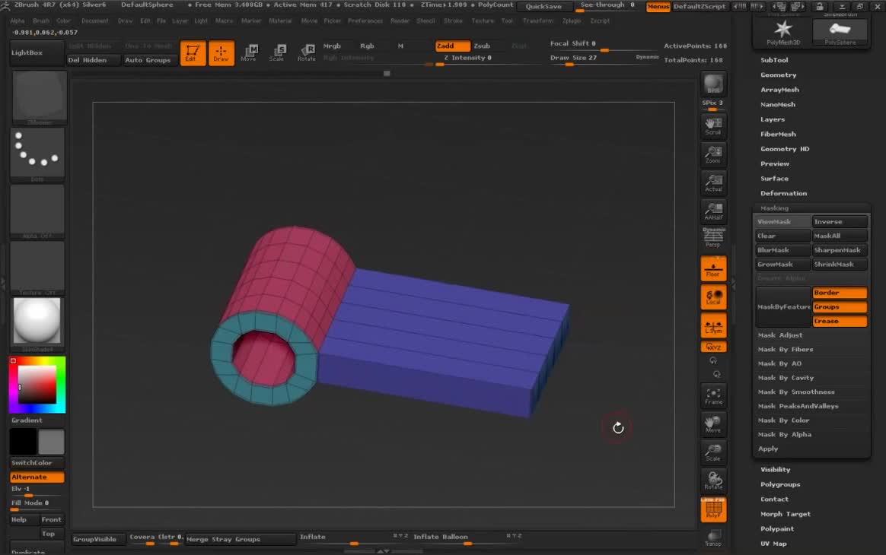The height and width of the screenshot is (555, 886).
Task: Open the Brush menu
Action: tap(40, 21)
